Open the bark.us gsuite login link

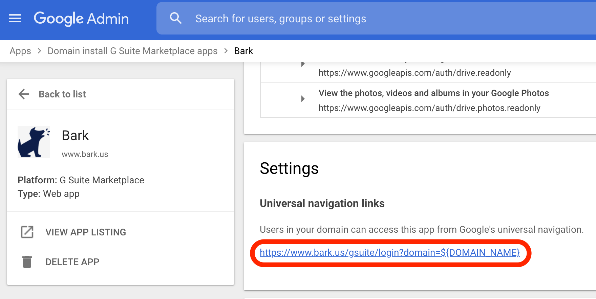[390, 253]
